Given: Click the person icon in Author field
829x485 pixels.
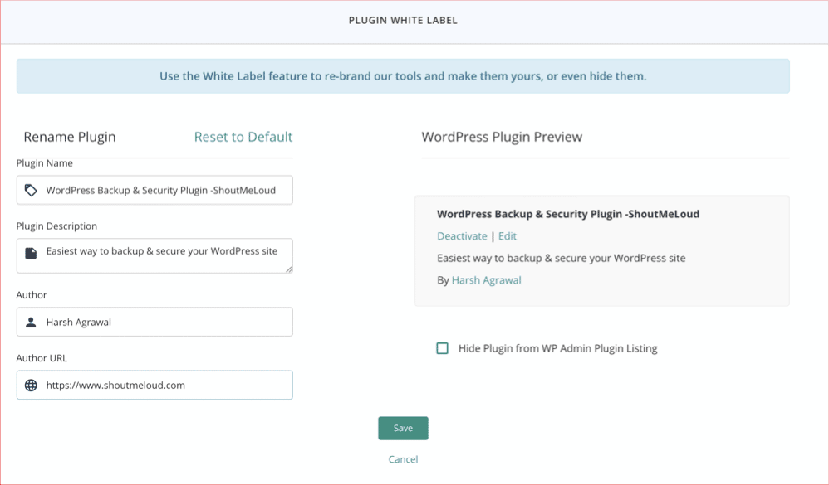Looking at the screenshot, I should click(x=31, y=322).
